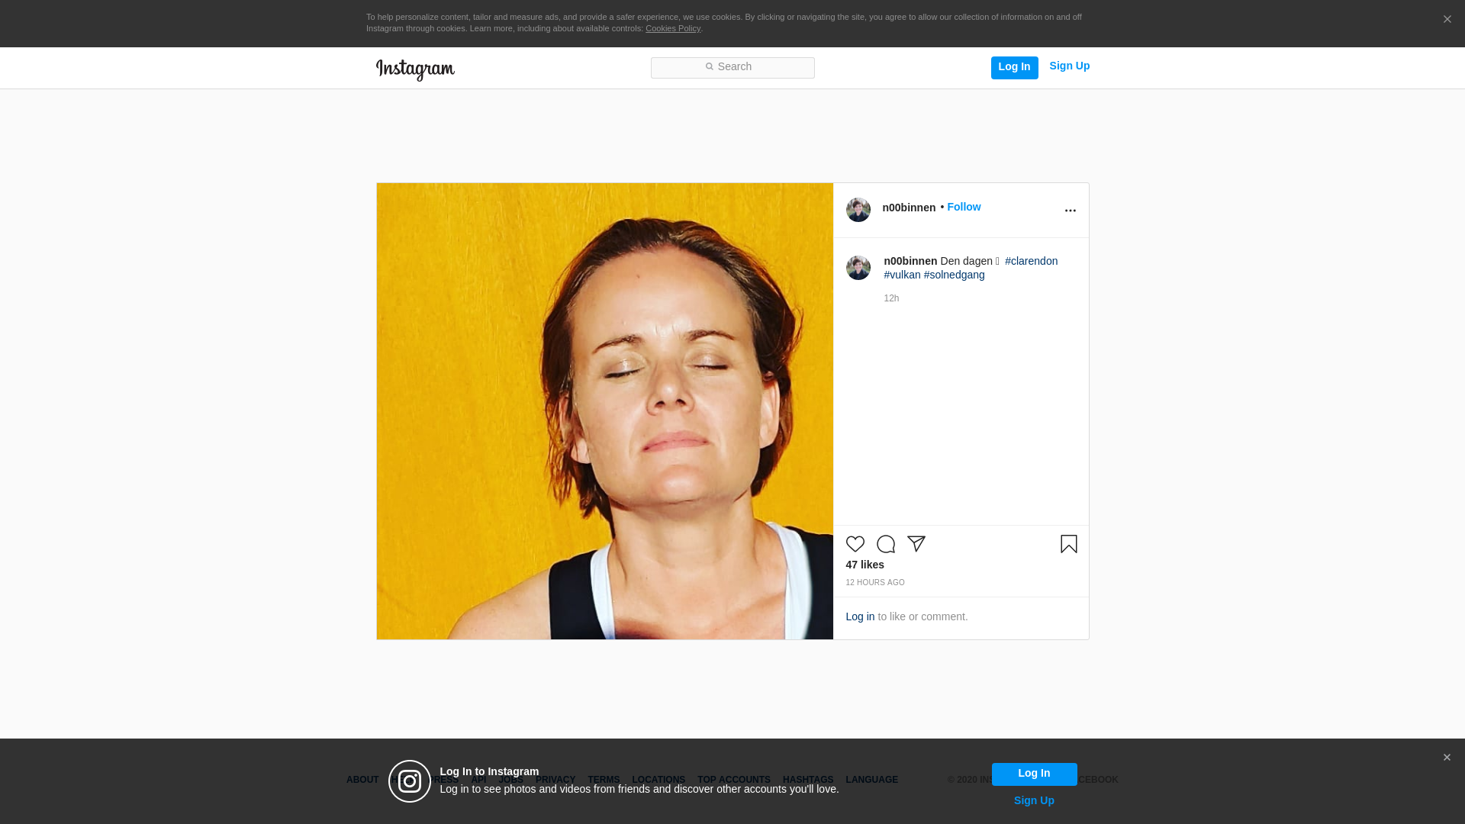Image resolution: width=1465 pixels, height=824 pixels.
Task: Open the #vulkan hashtag
Action: tap(902, 275)
